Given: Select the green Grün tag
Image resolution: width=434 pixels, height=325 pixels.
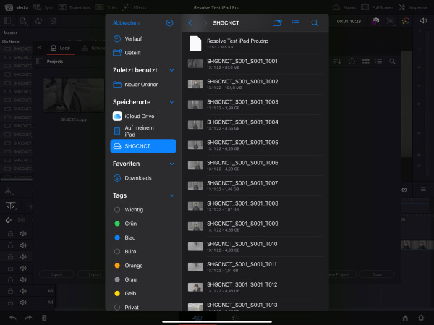Looking at the screenshot, I should point(143,224).
